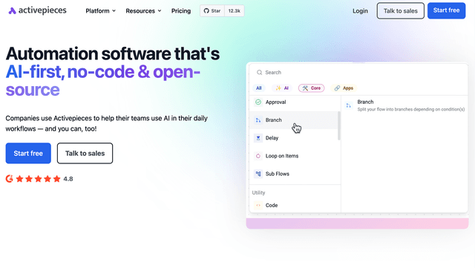Click the Loop on Items icon
Image resolution: width=475 pixels, height=268 pixels.
[258, 156]
